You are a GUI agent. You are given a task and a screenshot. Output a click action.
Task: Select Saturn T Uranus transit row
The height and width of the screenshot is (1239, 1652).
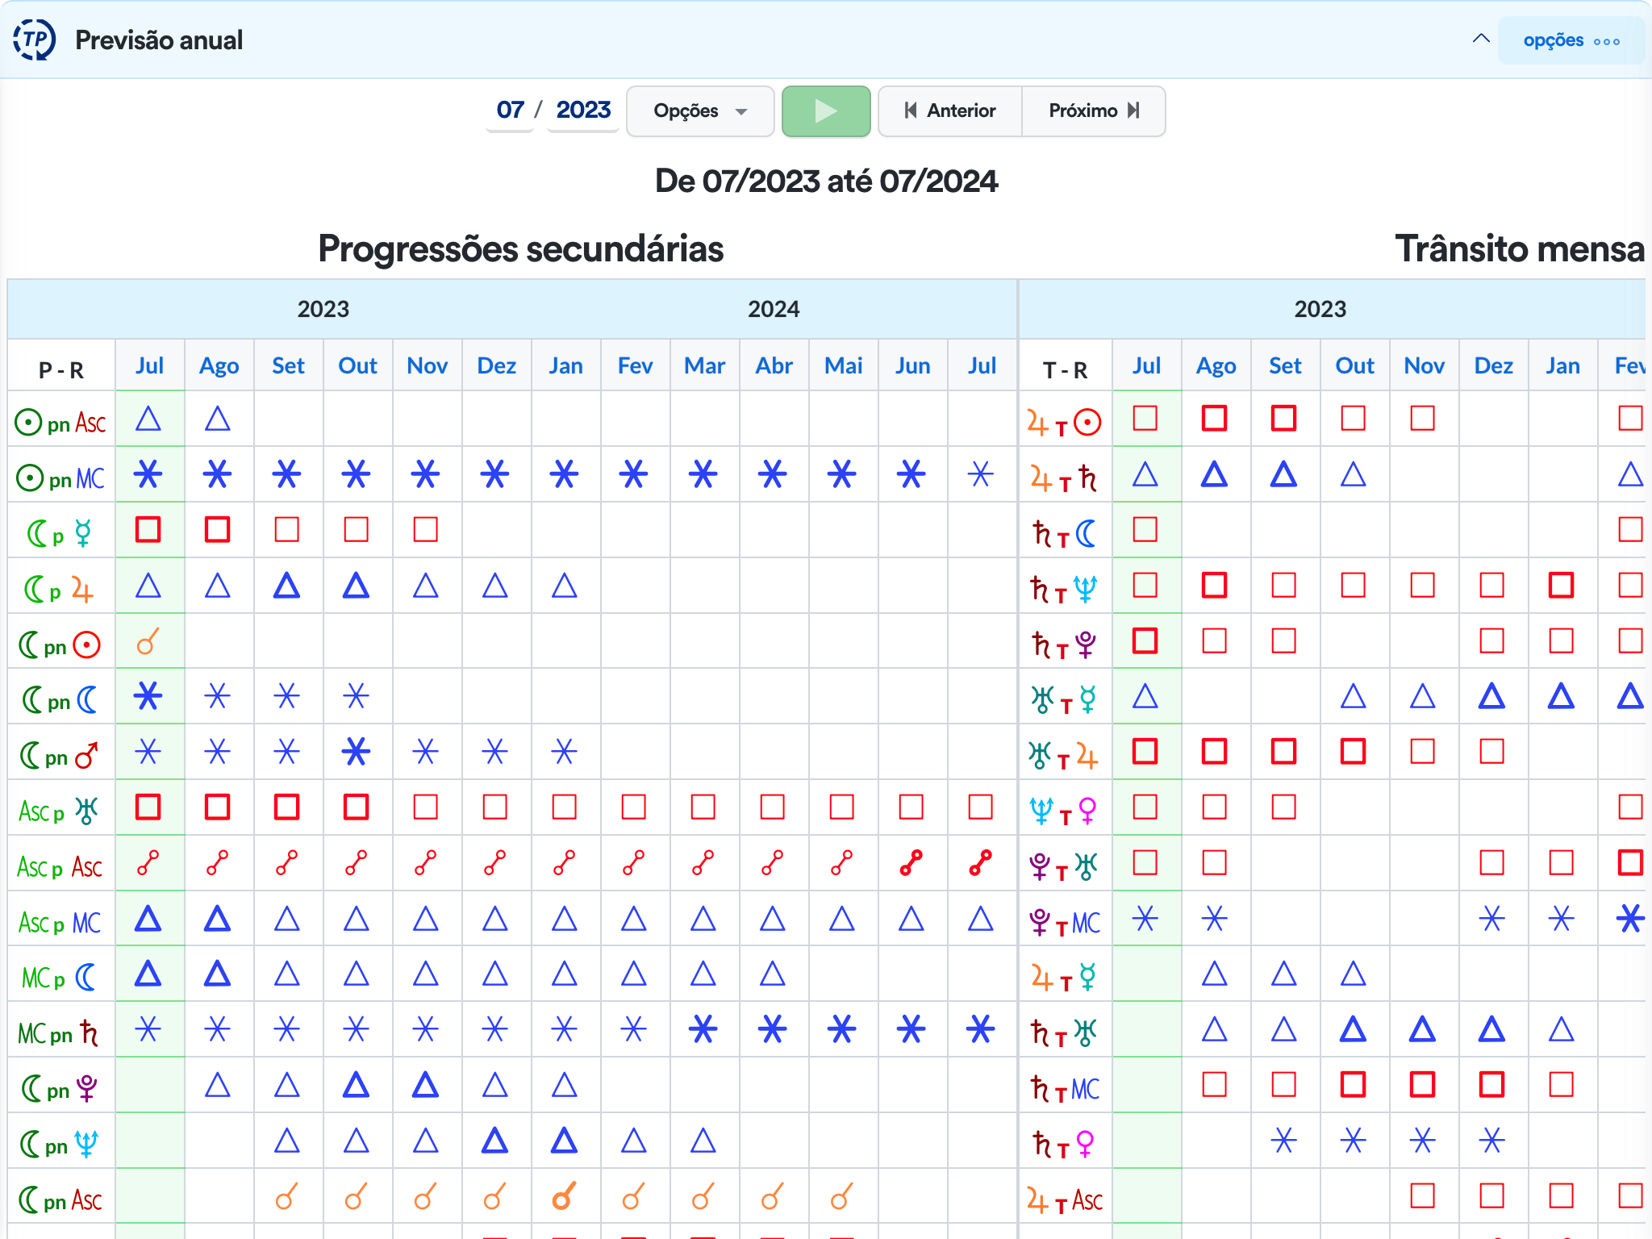1064,1033
